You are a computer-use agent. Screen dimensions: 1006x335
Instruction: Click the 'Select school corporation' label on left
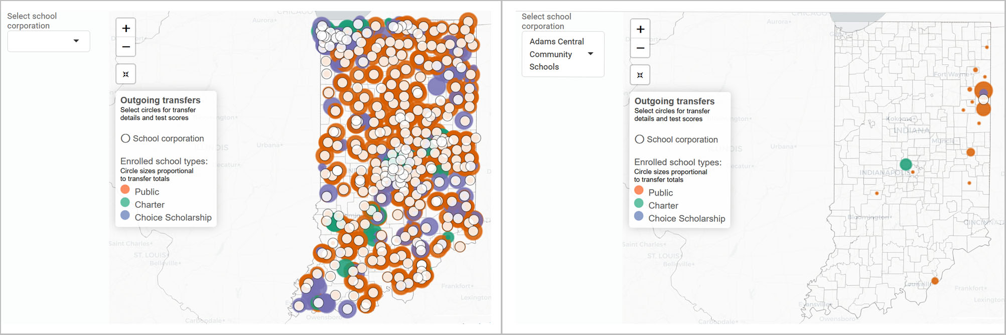pos(32,21)
